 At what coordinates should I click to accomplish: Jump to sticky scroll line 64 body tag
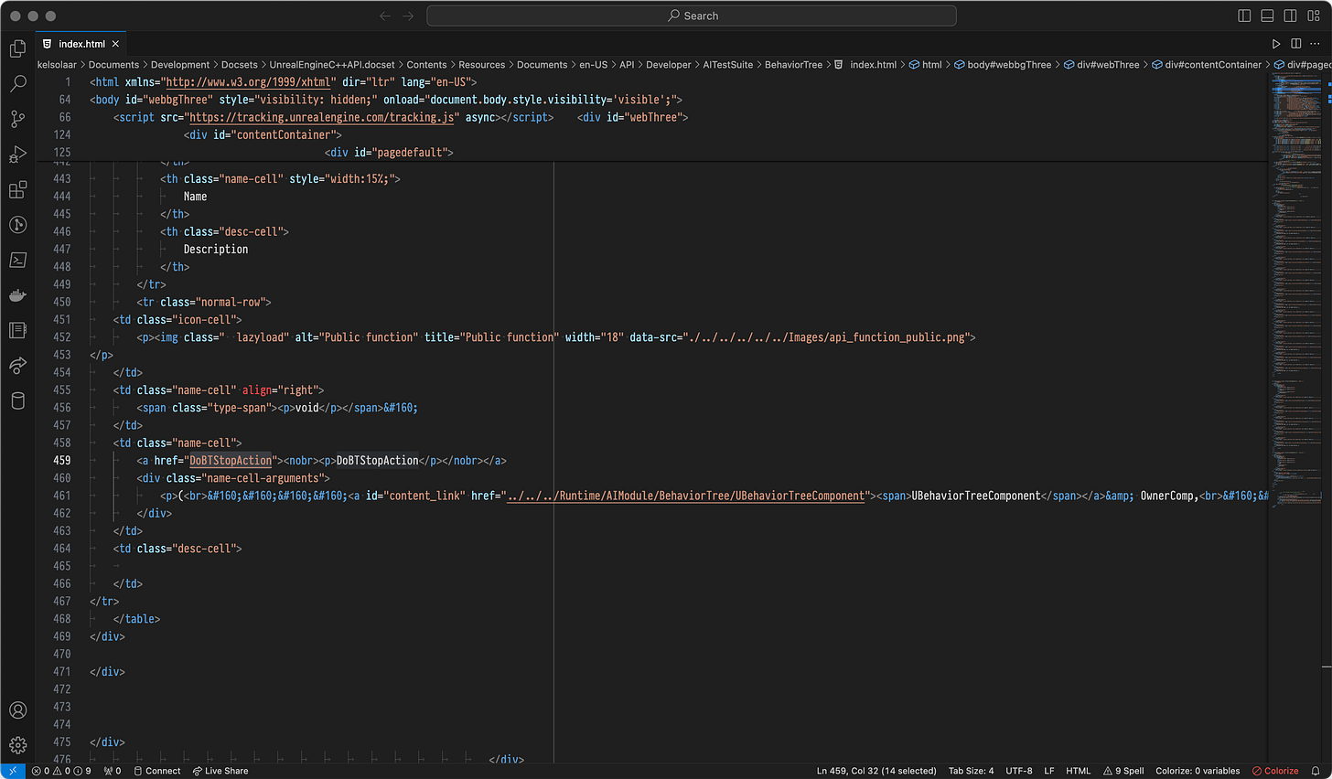384,100
